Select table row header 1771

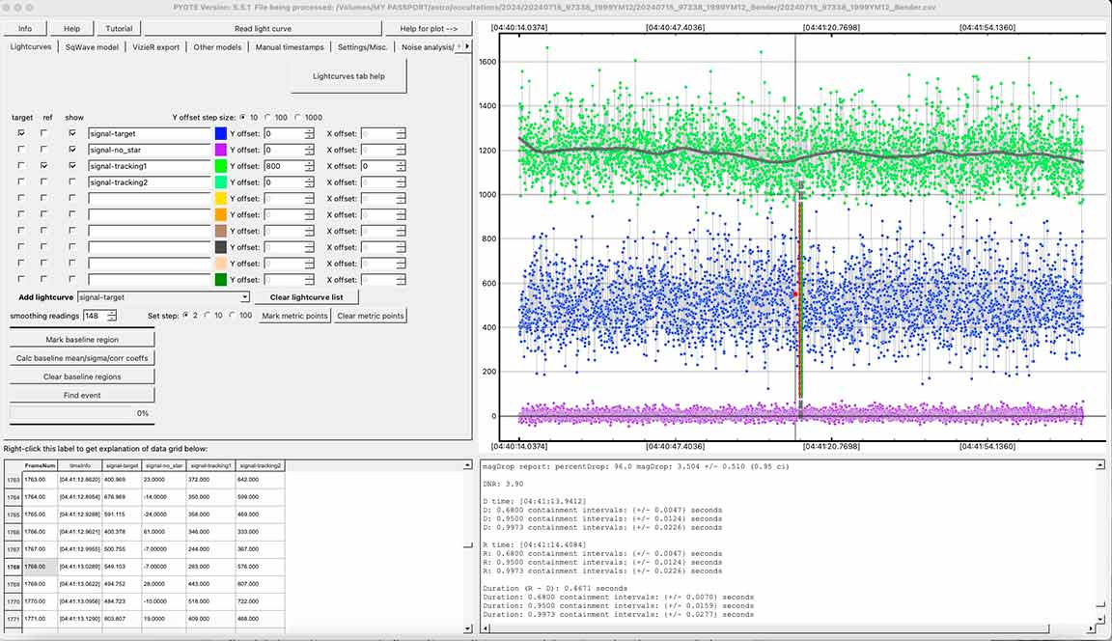click(x=14, y=619)
